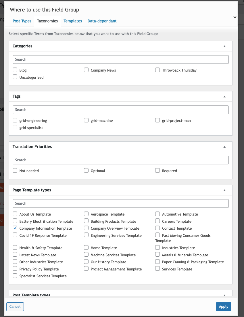This screenshot has width=244, height=317.
Task: Enable the grid-specialist tag checkbox
Action: coord(15,127)
